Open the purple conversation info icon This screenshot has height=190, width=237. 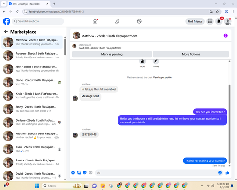pyautogui.click(x=225, y=36)
